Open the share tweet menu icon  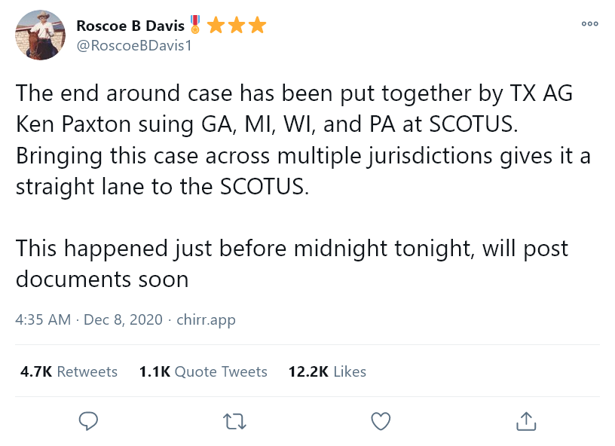click(x=526, y=420)
